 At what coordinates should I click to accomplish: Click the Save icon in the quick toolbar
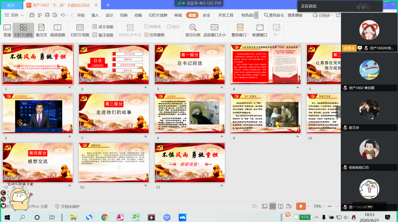click(32, 15)
